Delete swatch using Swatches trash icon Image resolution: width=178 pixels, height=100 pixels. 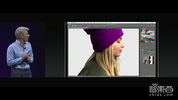(x=154, y=48)
